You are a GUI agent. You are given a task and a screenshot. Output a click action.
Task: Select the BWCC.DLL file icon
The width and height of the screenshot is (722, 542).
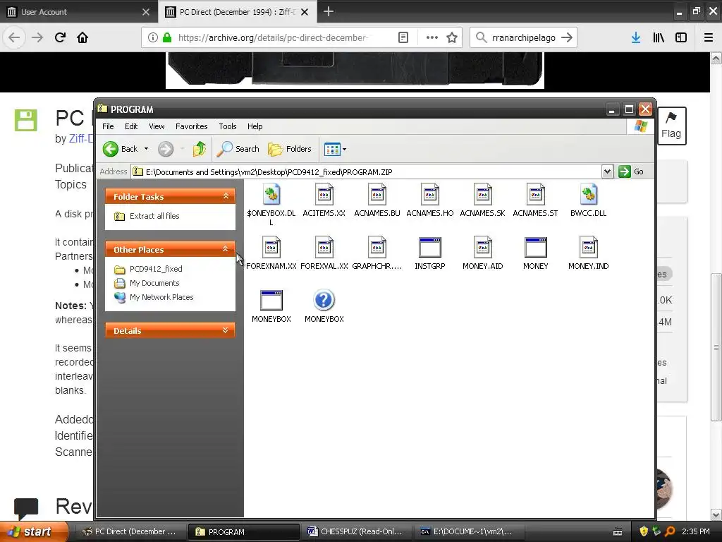[589, 195]
